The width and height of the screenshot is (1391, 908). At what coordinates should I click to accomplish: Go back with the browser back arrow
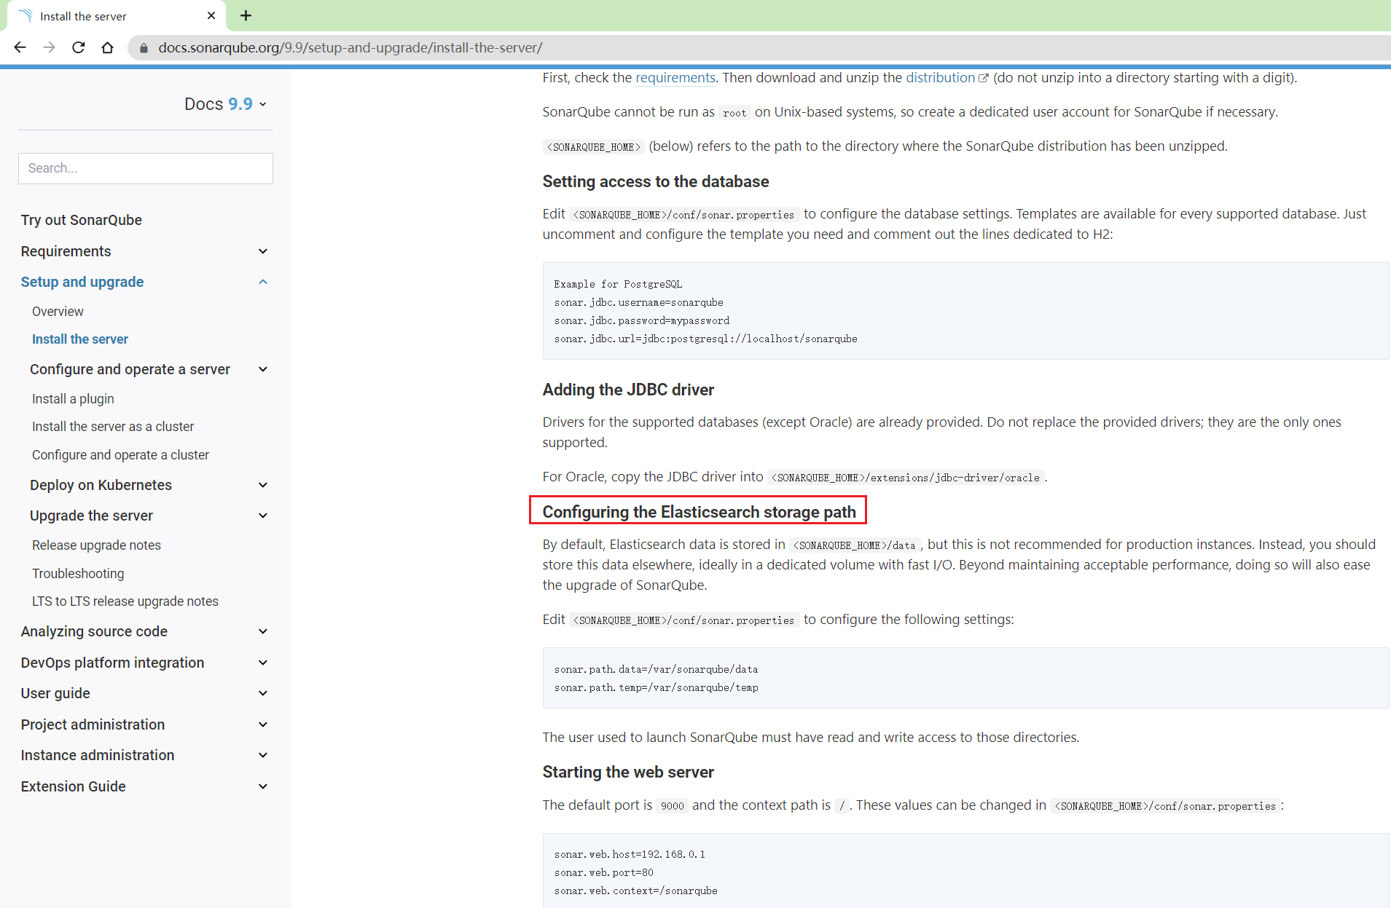(x=20, y=47)
